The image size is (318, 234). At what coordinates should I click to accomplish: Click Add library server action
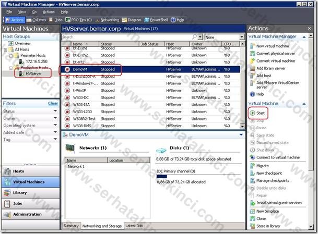point(268,68)
